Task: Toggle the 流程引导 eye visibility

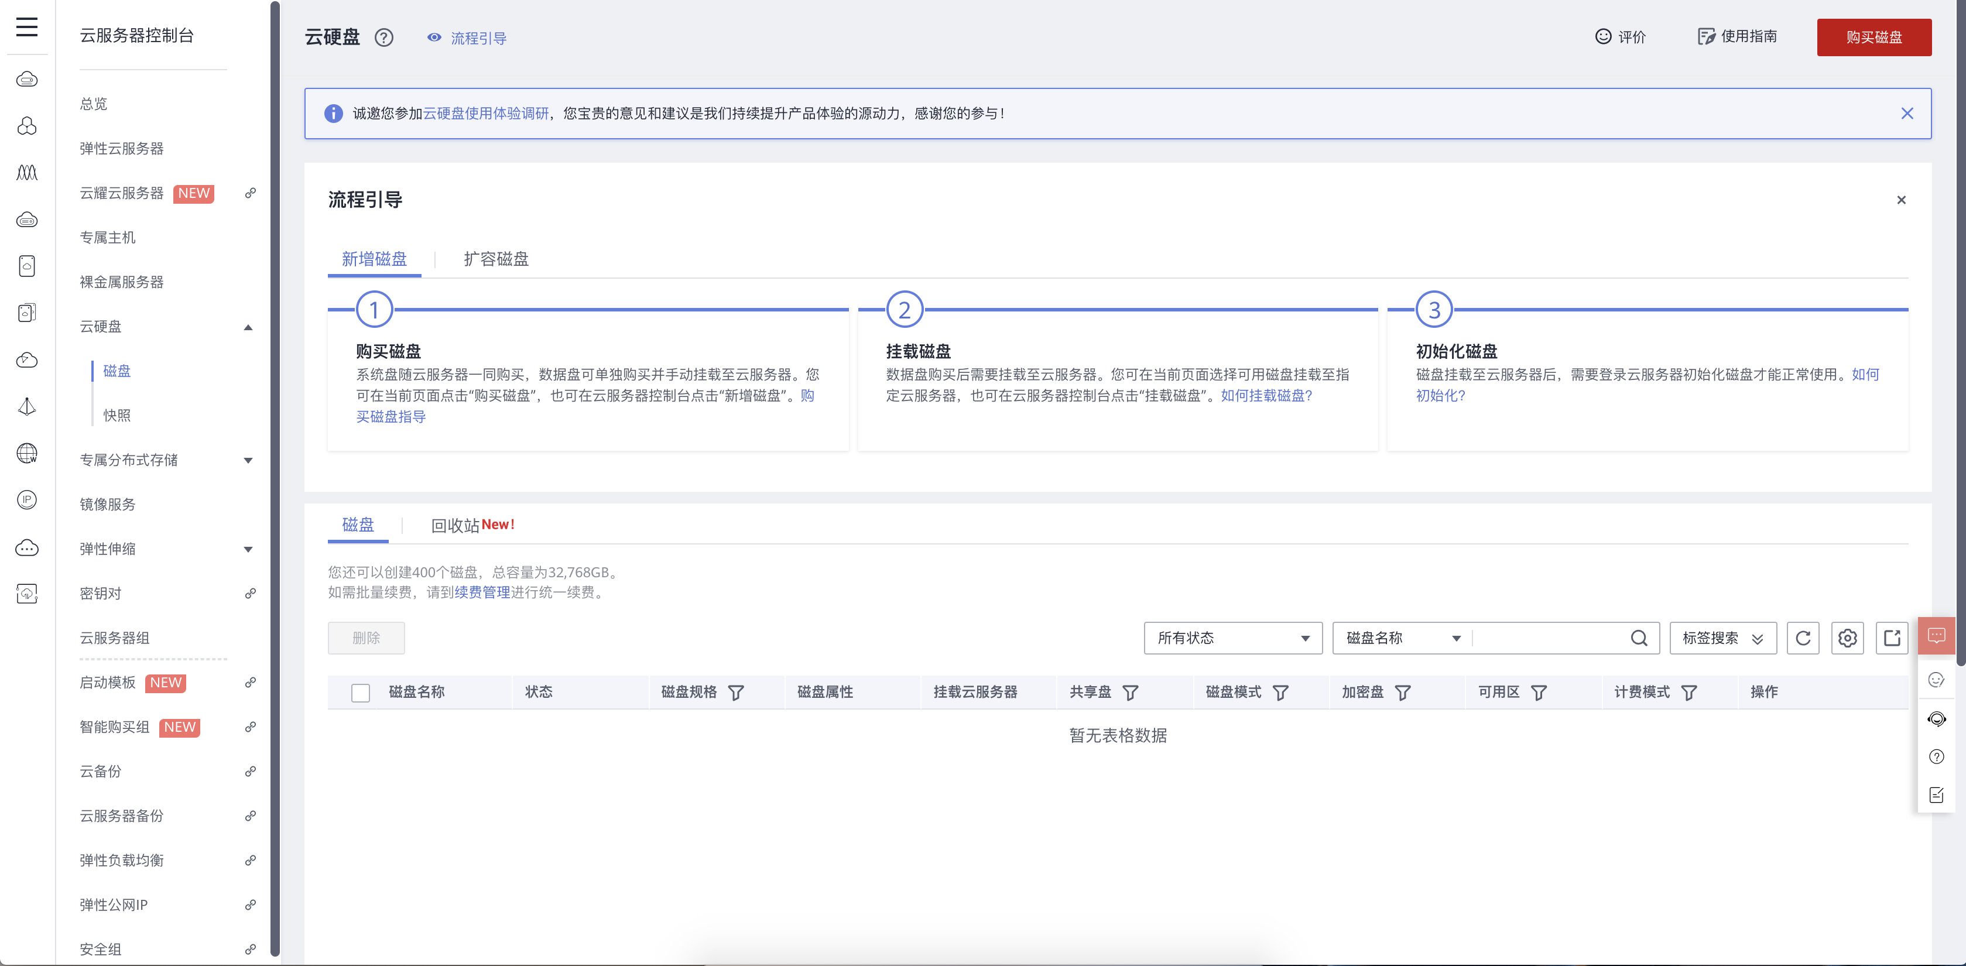Action: tap(433, 37)
